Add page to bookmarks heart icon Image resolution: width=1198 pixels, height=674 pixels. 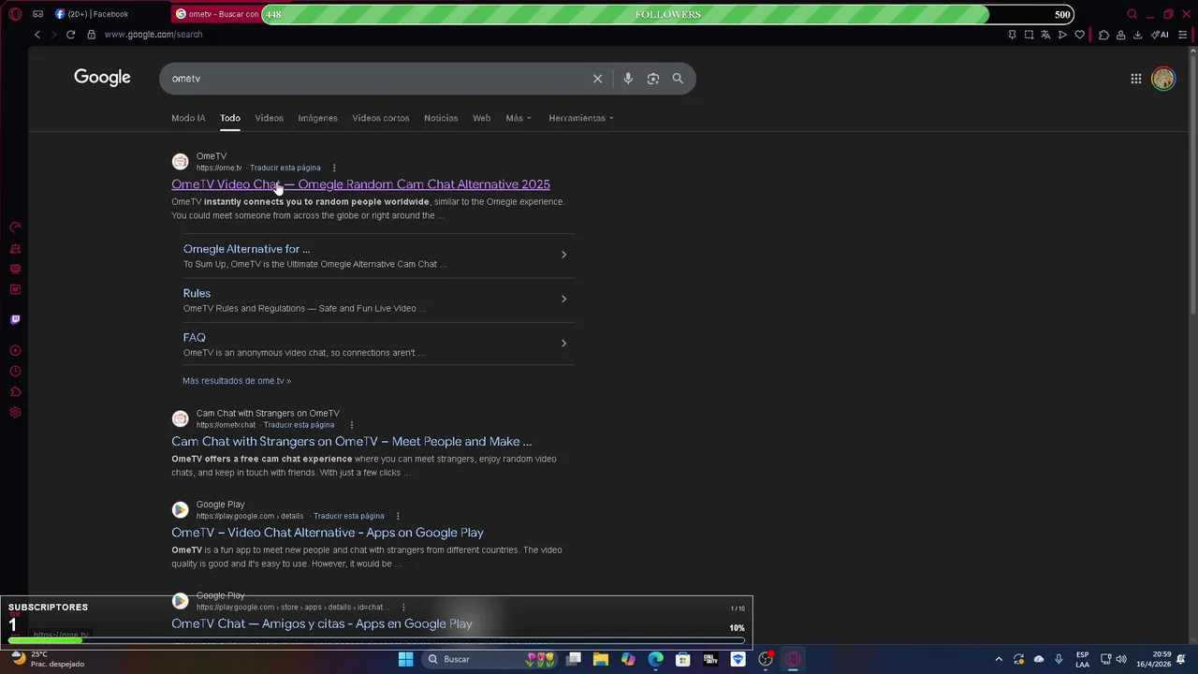click(x=1079, y=35)
